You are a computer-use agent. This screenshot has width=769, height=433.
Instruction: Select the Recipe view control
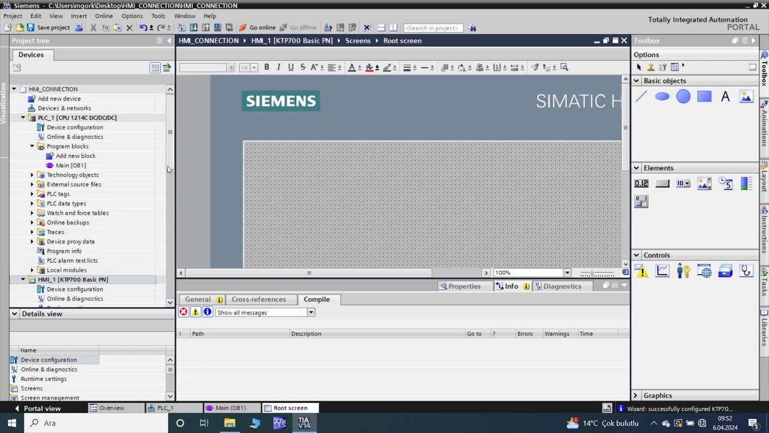click(725, 271)
